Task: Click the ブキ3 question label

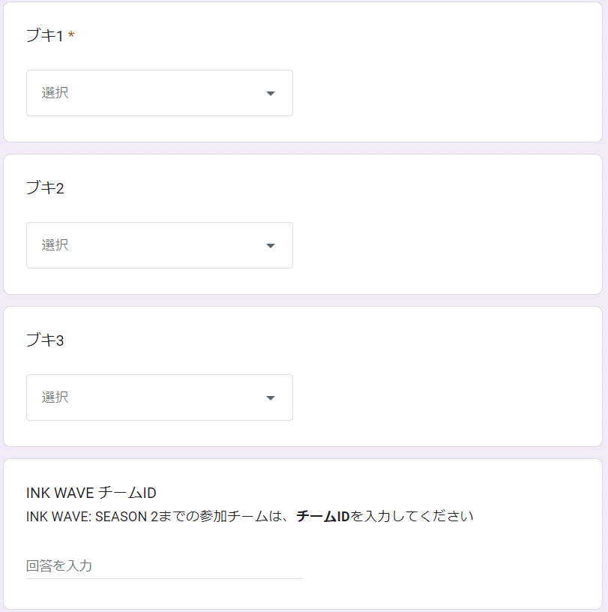Action: point(45,340)
